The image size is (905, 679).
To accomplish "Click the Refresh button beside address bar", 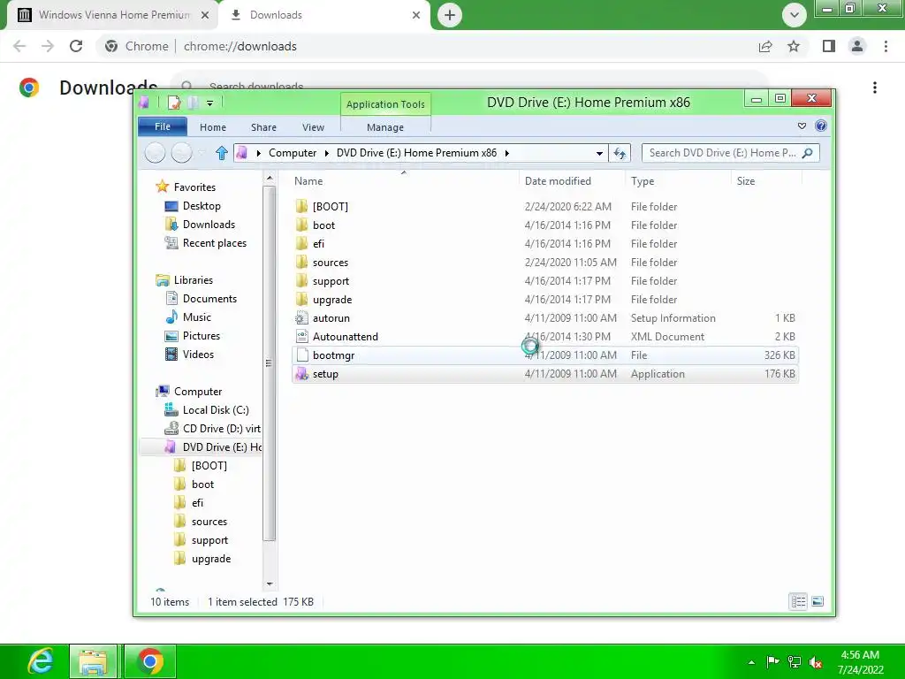I will (x=620, y=153).
